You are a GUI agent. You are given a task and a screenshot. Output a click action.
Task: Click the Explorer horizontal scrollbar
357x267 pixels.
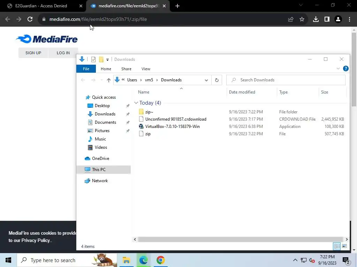point(241,239)
